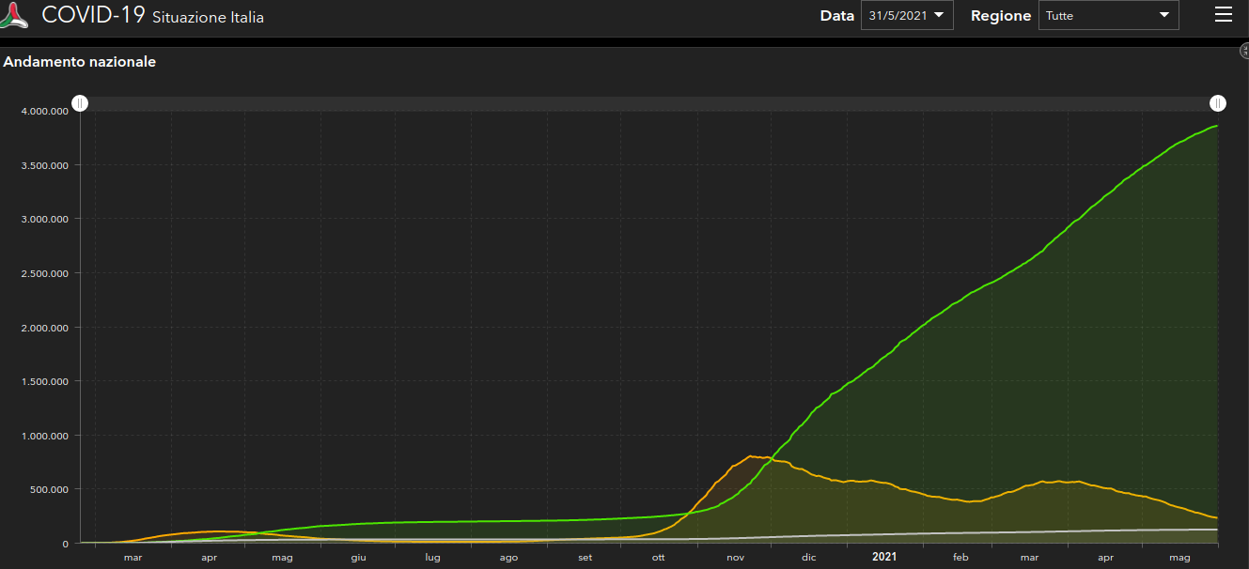Expand the Regione dropdown showing Tutte
The height and width of the screenshot is (569, 1249).
coord(1108,15)
